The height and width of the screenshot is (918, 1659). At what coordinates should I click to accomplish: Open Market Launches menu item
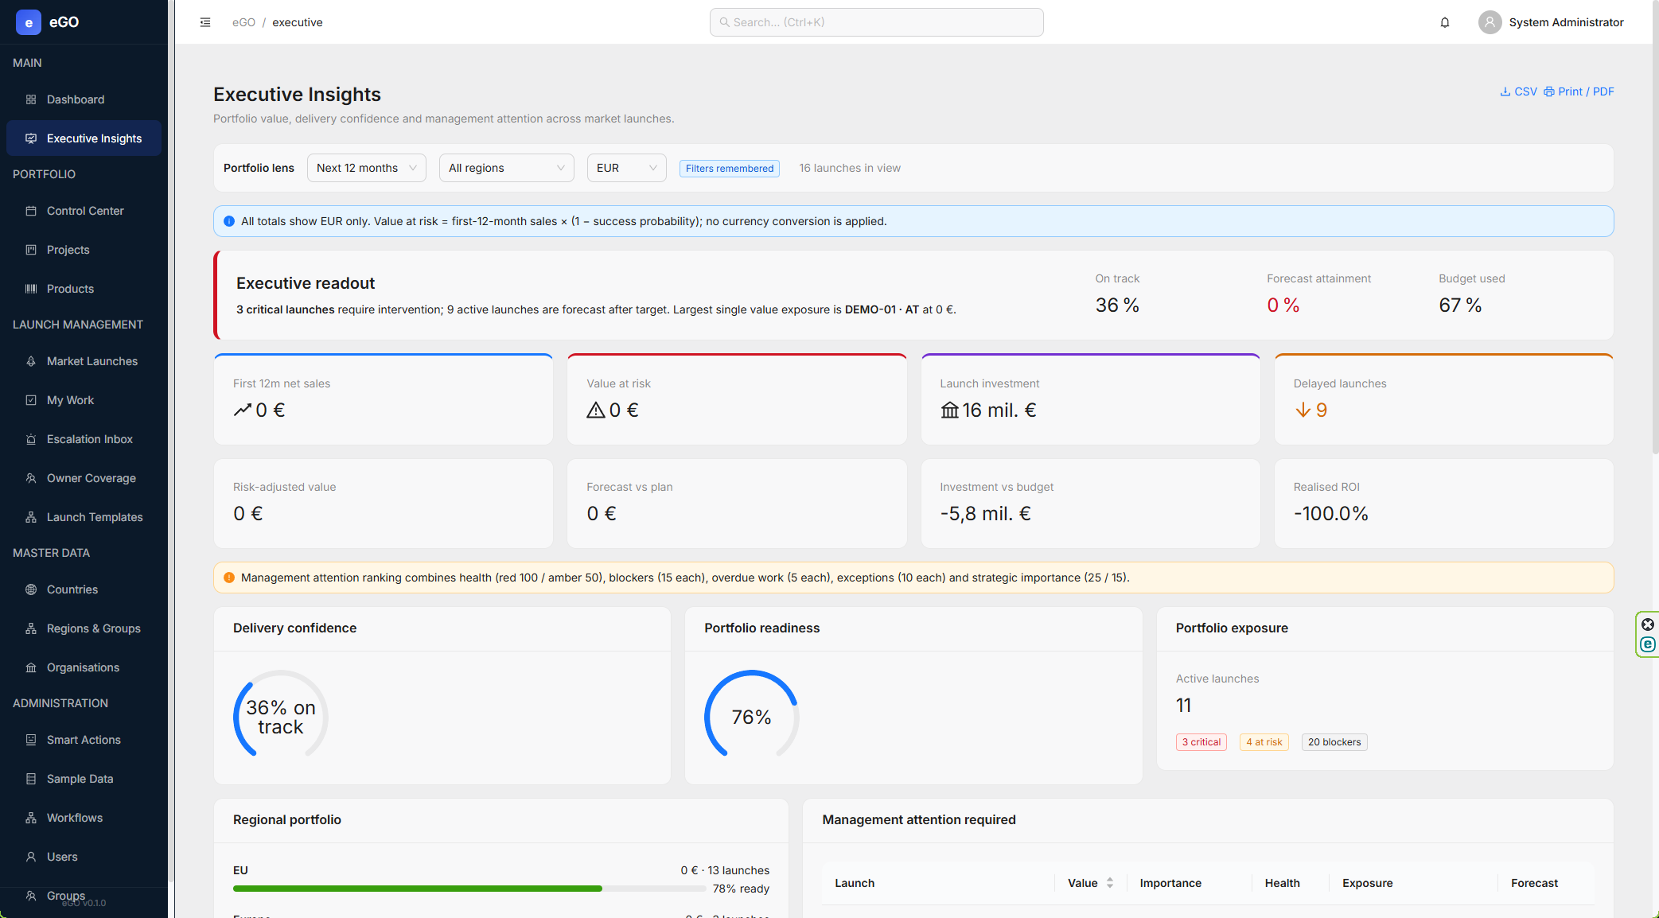point(84,361)
